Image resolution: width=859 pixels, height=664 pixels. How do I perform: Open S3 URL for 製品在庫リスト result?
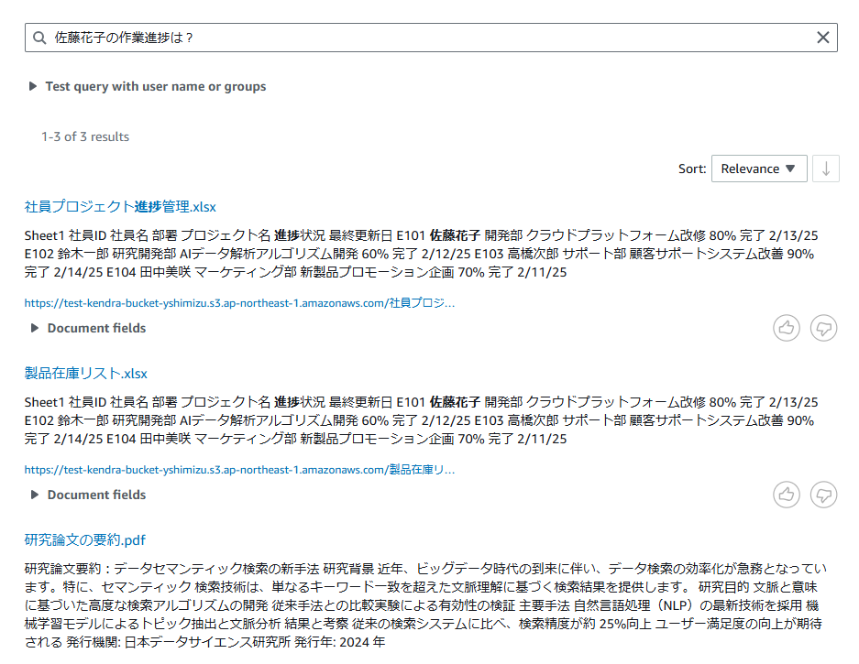(x=239, y=470)
